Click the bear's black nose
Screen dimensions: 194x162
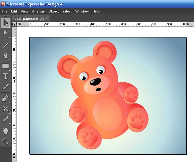pyautogui.click(x=95, y=82)
